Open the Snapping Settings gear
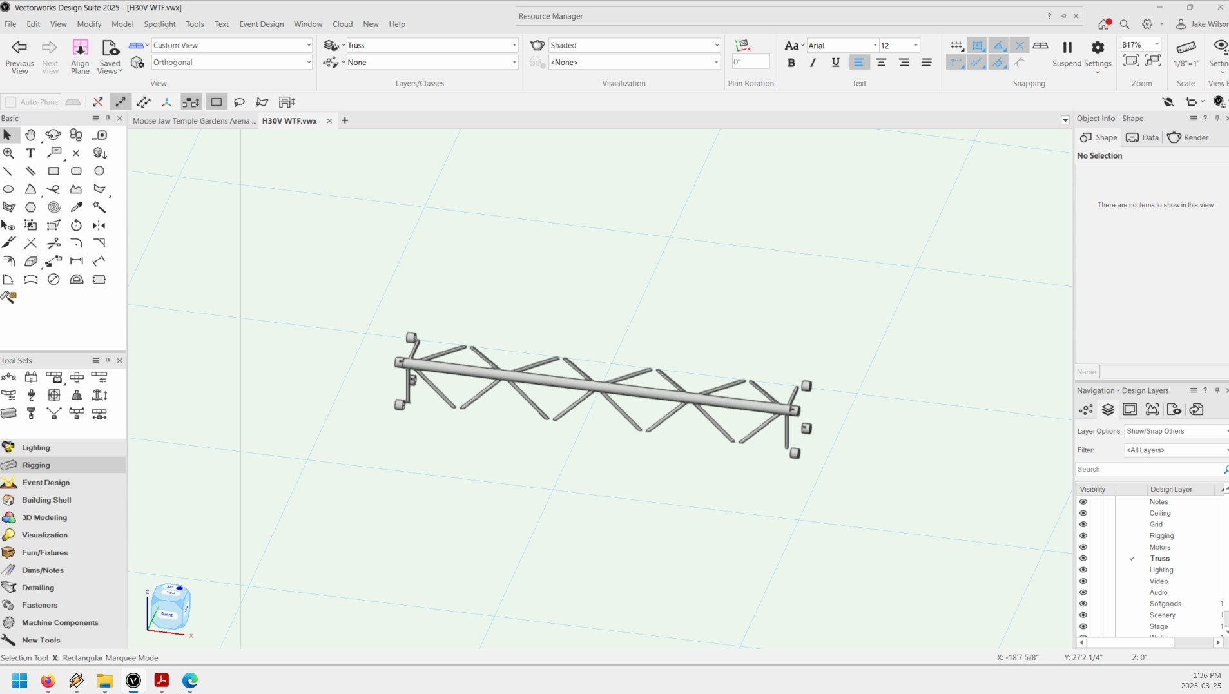 (x=1097, y=48)
